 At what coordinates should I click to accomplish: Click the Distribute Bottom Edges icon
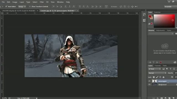tap(87, 7)
